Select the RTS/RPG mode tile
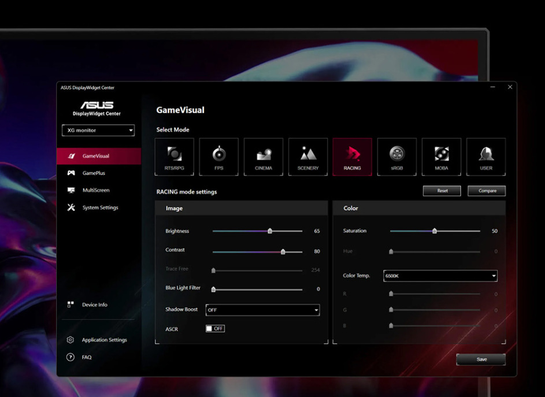Viewport: 545px width, 397px height. click(x=174, y=157)
